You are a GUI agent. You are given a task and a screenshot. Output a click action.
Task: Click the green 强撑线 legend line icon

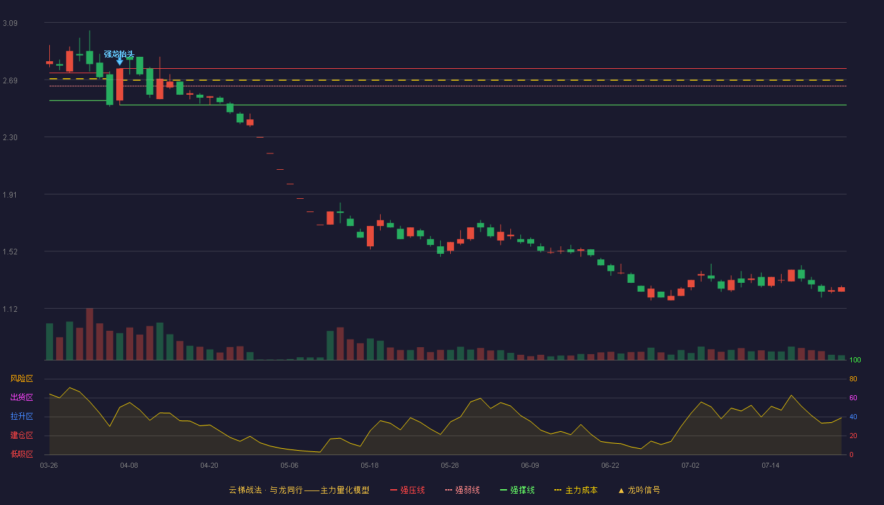point(503,490)
